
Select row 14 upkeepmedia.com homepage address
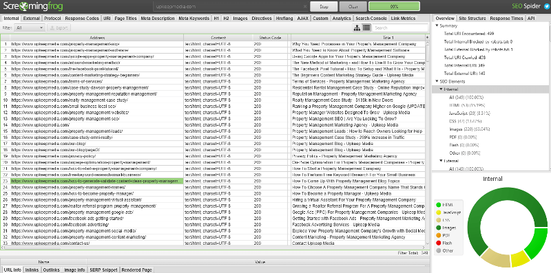[x=96, y=125]
